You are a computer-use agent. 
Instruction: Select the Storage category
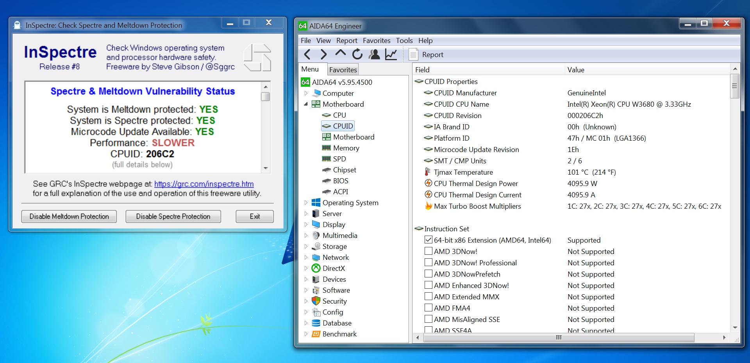click(329, 246)
